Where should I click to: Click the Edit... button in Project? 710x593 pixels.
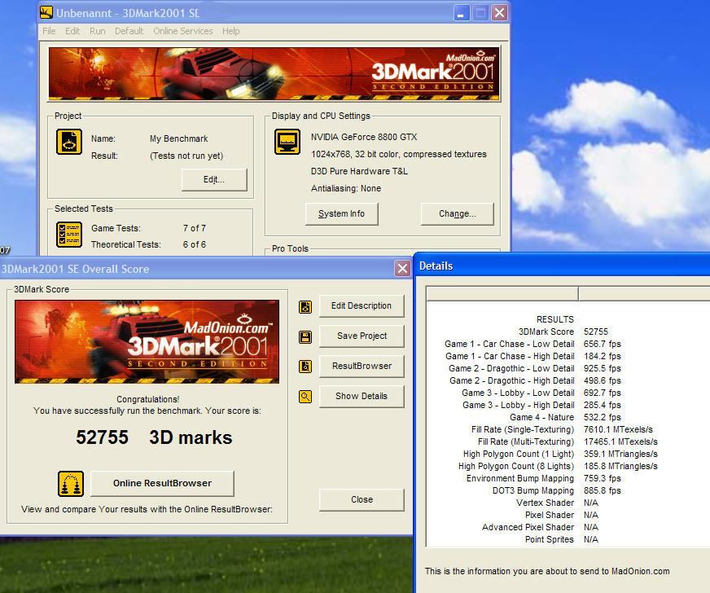click(x=214, y=179)
